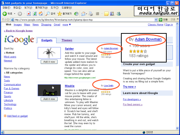The image size is (180, 135).
Task: Open the Maukie gadget title link
Action: tap(69, 86)
